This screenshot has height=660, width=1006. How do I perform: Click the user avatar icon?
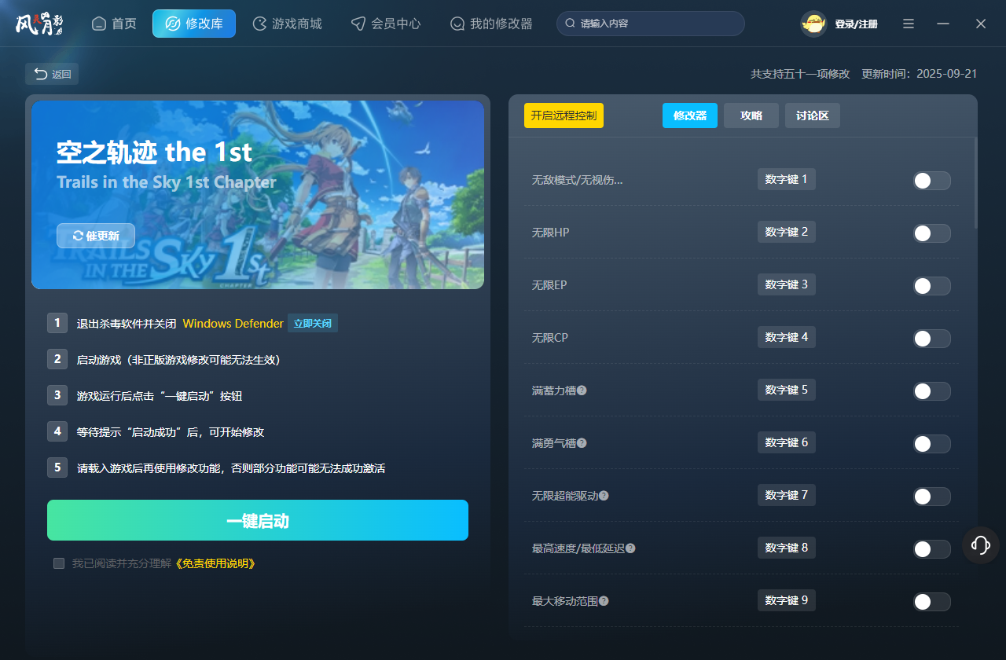click(813, 24)
